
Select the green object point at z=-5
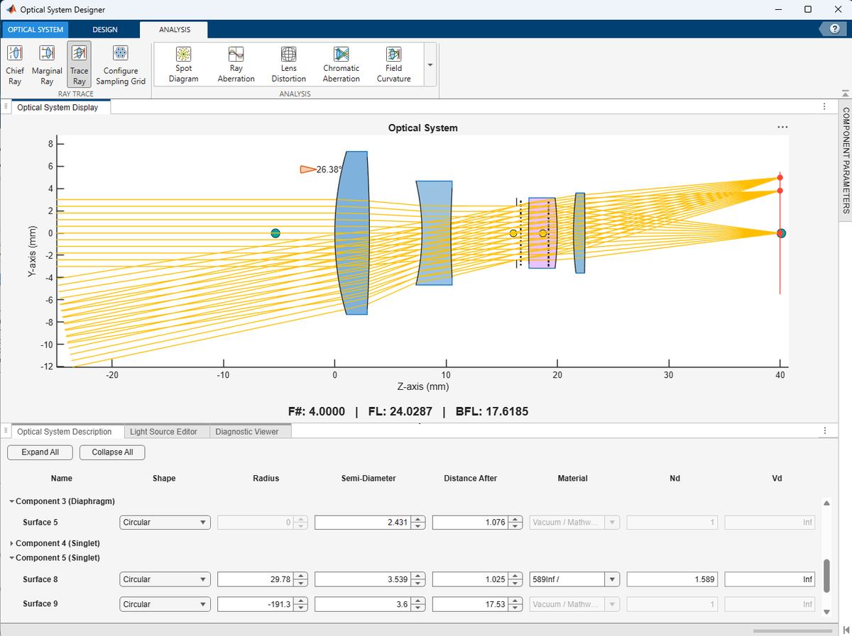click(x=275, y=233)
